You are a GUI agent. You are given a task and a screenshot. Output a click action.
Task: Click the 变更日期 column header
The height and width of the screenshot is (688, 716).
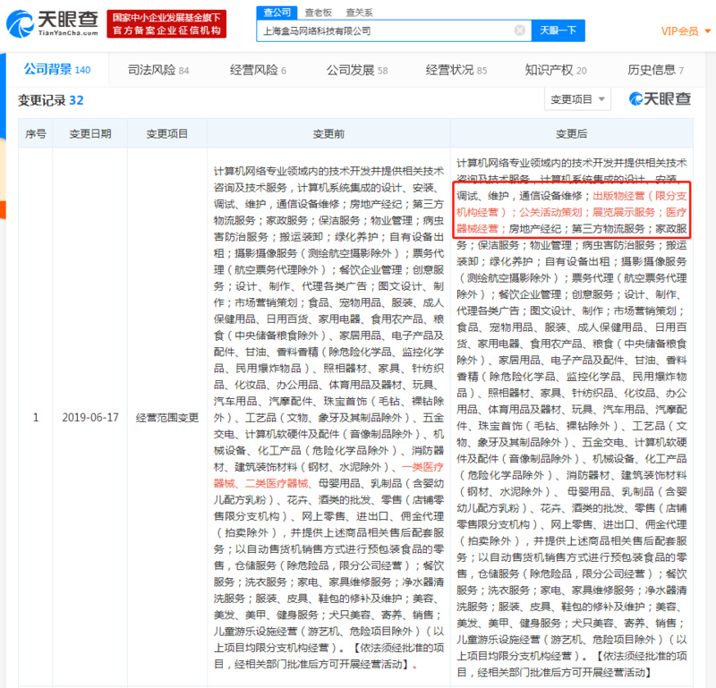[90, 133]
